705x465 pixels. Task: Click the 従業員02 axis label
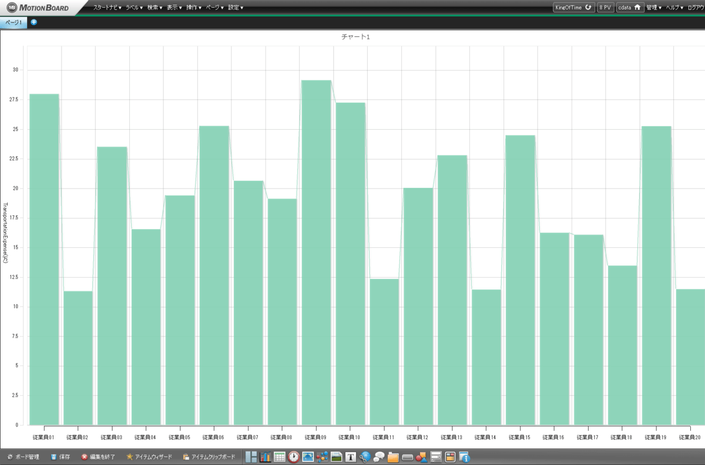coord(78,437)
